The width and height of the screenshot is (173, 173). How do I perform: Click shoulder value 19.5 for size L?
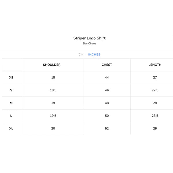[x=53, y=116]
